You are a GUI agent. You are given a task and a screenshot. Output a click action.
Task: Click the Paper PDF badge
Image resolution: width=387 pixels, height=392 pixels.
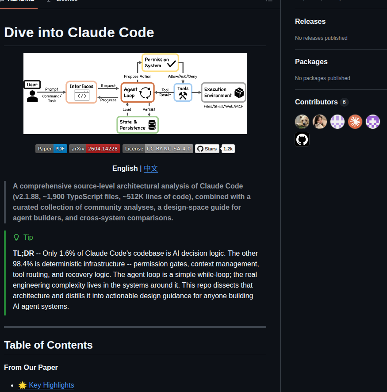(51, 149)
